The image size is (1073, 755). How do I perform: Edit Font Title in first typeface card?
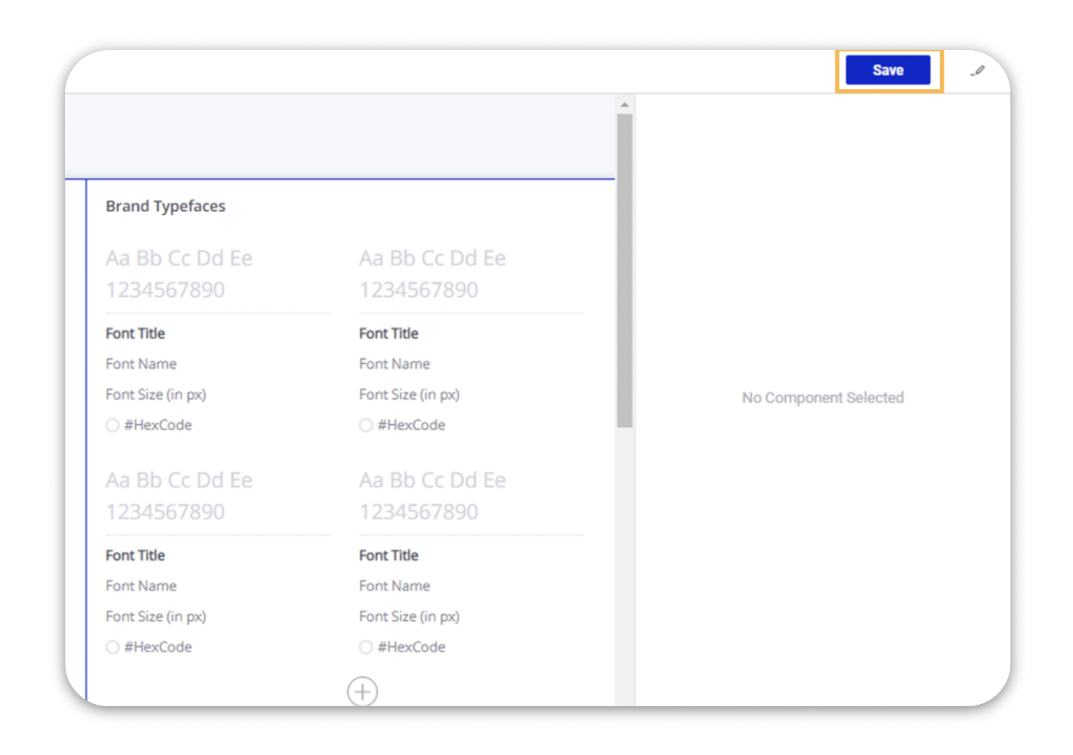135,333
